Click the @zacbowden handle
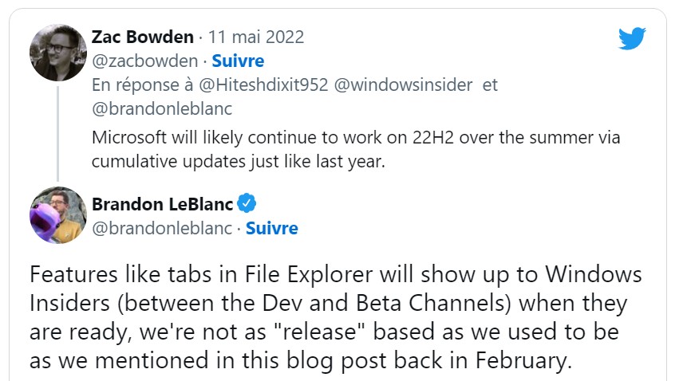683x381 pixels. pos(144,61)
